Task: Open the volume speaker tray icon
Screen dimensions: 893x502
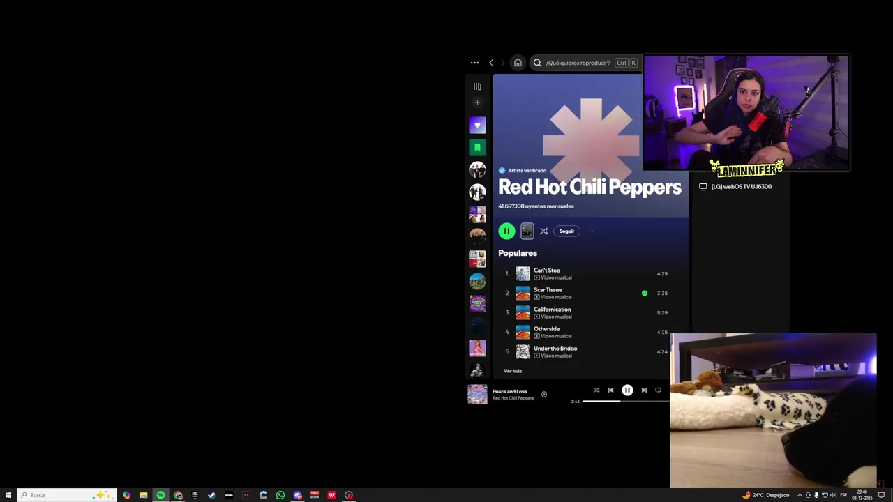Action: (833, 495)
